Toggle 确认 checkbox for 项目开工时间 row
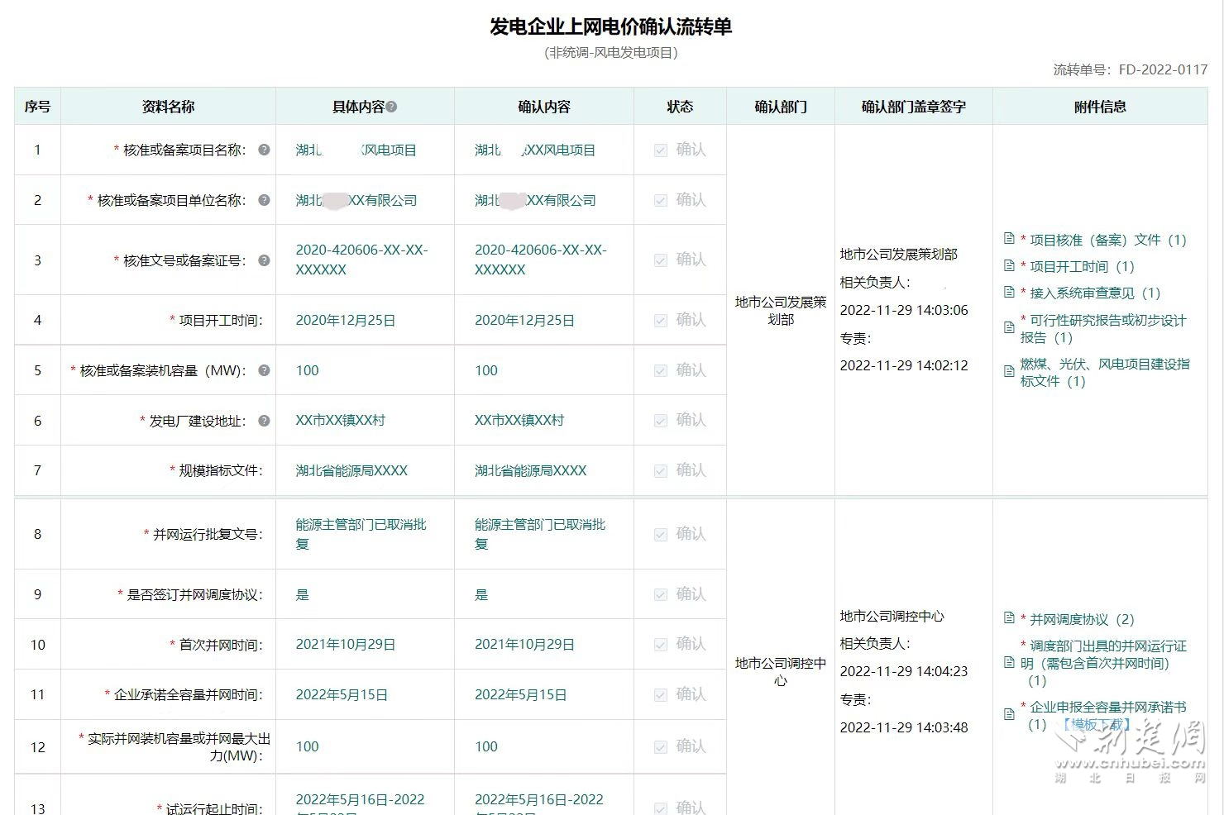The width and height of the screenshot is (1224, 815). tap(661, 321)
